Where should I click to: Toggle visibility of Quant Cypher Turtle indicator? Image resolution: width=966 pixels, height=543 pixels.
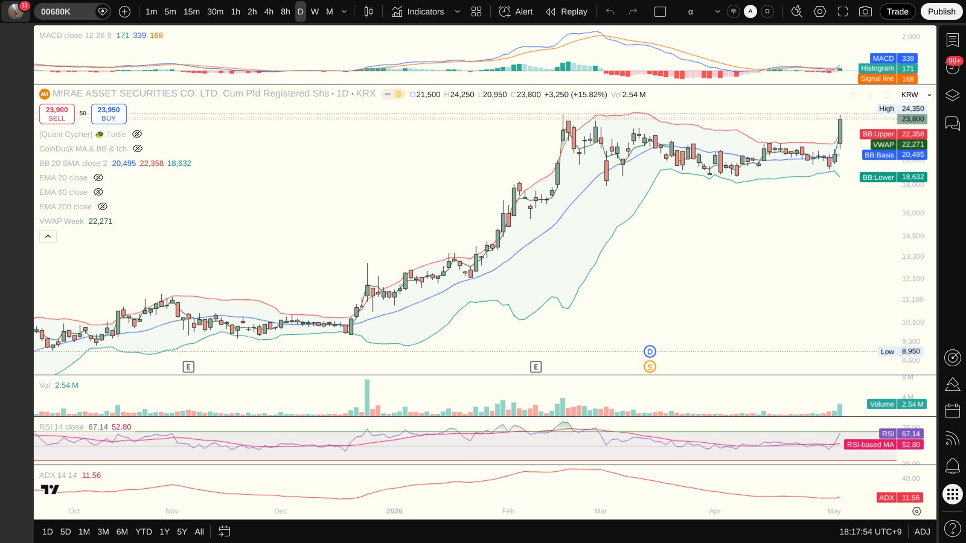pos(137,134)
